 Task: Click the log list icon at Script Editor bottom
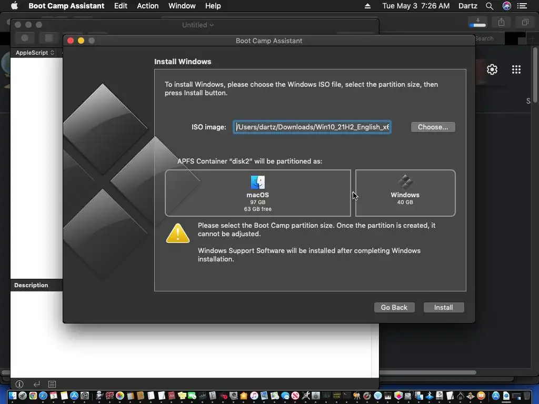point(52,384)
